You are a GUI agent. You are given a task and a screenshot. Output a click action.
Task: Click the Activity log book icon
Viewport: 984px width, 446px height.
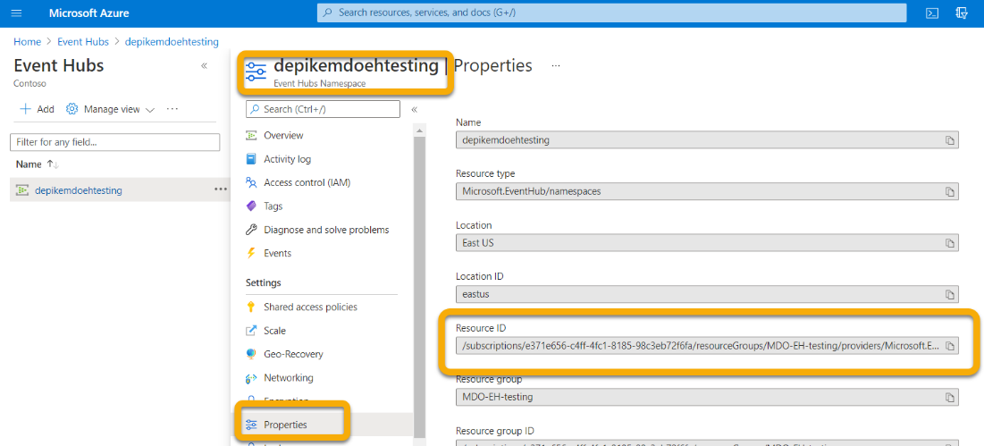point(252,159)
